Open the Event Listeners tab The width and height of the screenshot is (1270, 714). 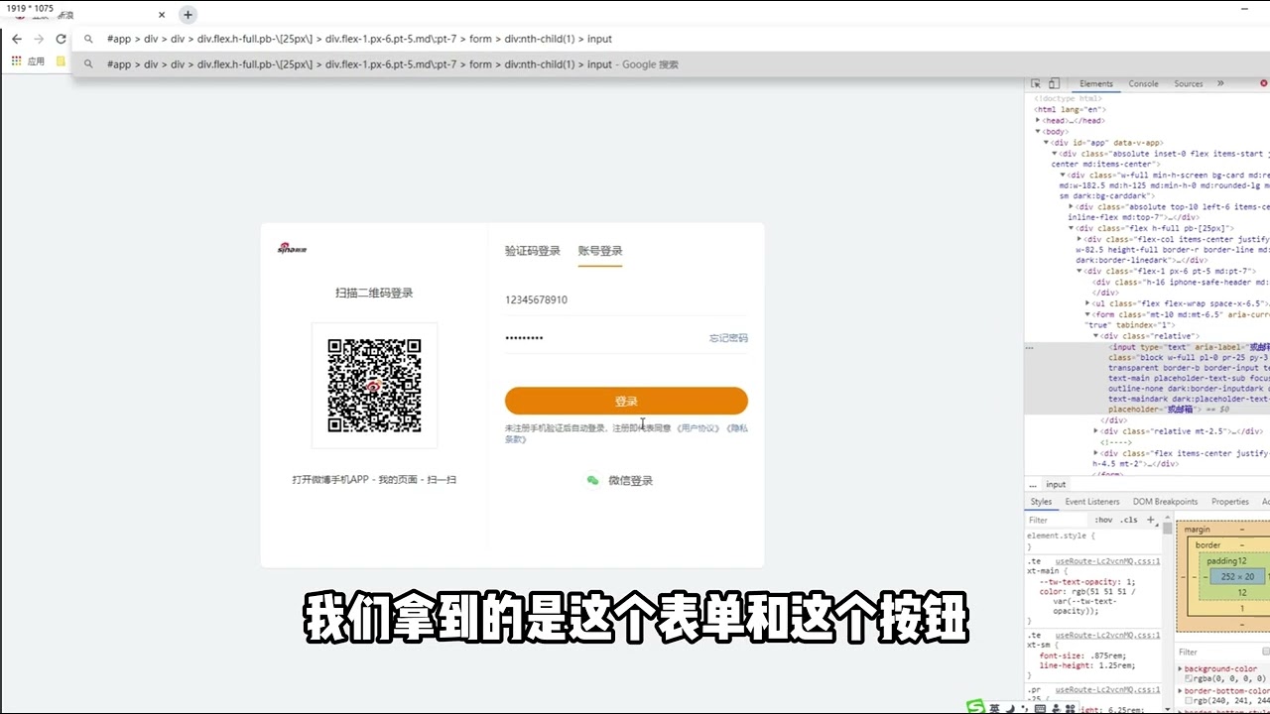pos(1092,502)
